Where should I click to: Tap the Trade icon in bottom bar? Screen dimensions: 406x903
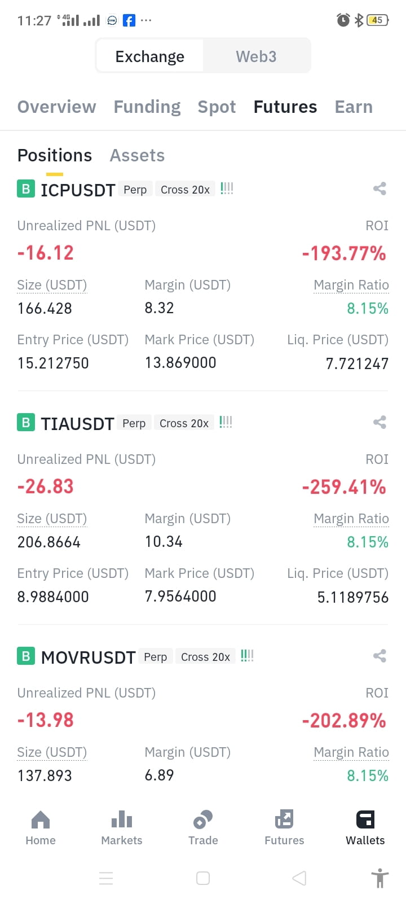tap(203, 819)
